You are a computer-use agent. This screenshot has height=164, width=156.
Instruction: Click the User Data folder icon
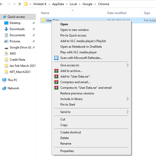[x=43, y=20]
